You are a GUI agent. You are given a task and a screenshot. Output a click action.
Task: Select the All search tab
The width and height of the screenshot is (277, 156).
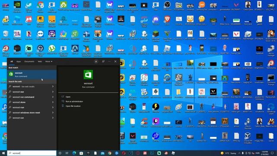12,62
